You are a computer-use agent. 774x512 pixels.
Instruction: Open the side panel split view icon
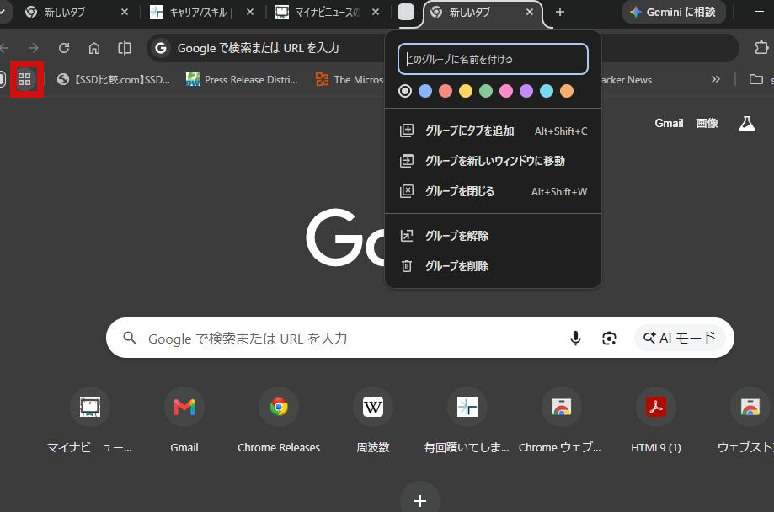coord(125,48)
